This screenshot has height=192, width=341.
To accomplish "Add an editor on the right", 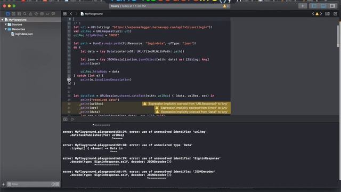I will tap(335, 14).
